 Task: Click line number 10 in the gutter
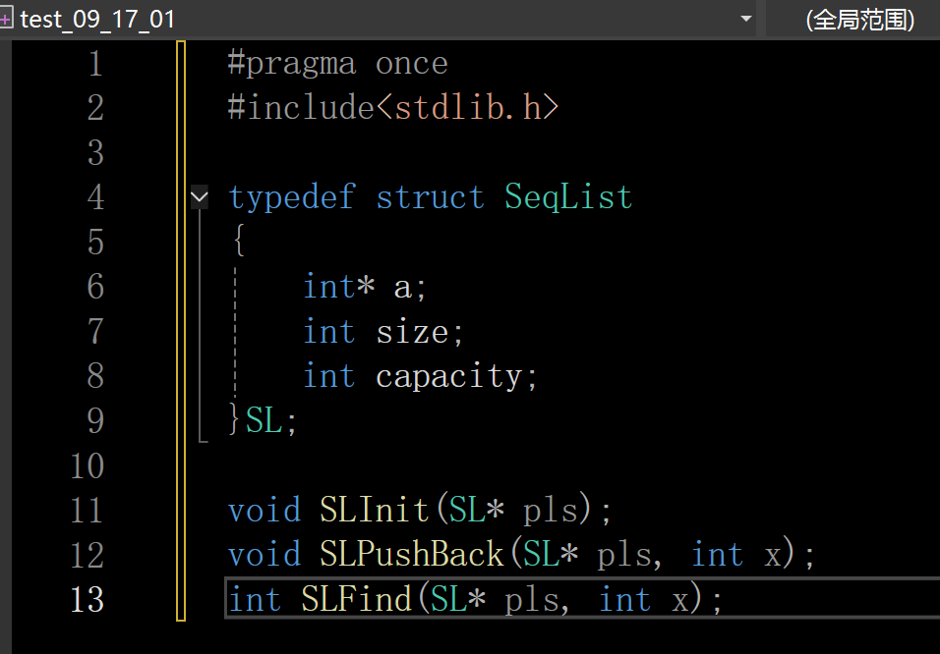click(x=88, y=465)
